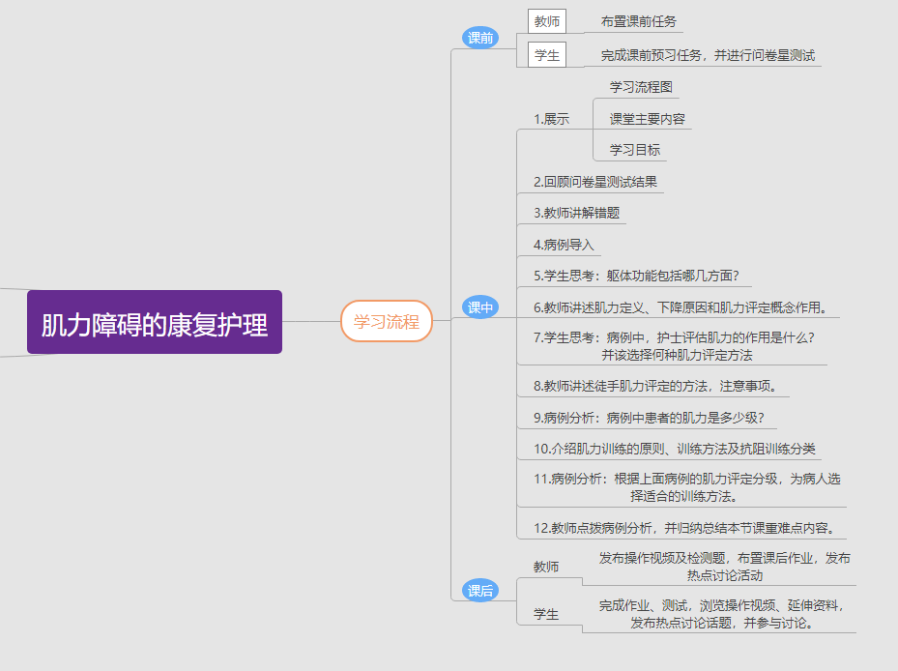Select 完成作业、测试，浏览操作视频 node

point(722,614)
